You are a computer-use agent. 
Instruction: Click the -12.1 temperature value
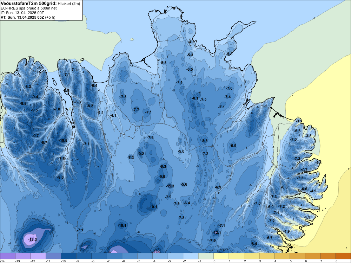coord(217,233)
